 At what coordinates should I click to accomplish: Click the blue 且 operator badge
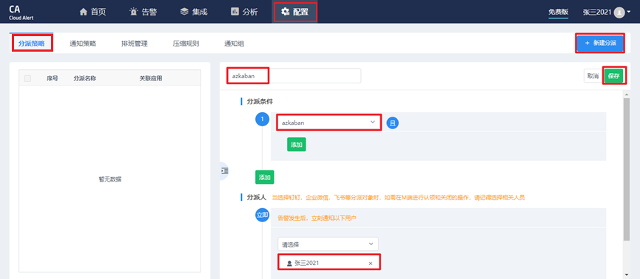pyautogui.click(x=393, y=123)
